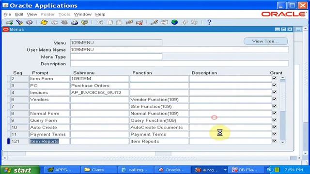Toggle Grant checkbox for Auto Create row

point(275,127)
